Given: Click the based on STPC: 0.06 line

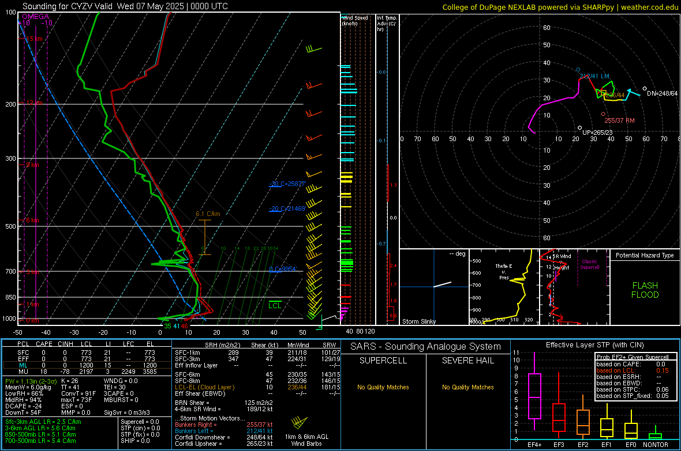Looking at the screenshot, I should [x=633, y=389].
